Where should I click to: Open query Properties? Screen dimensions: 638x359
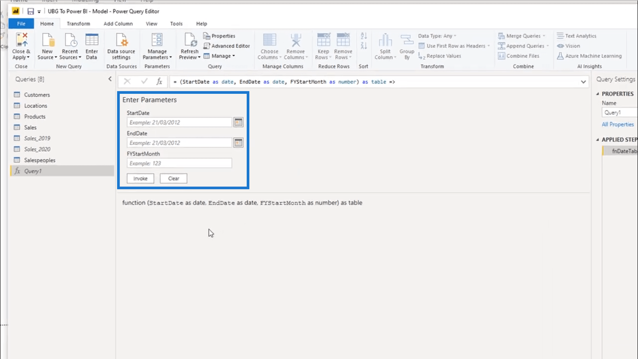(219, 36)
